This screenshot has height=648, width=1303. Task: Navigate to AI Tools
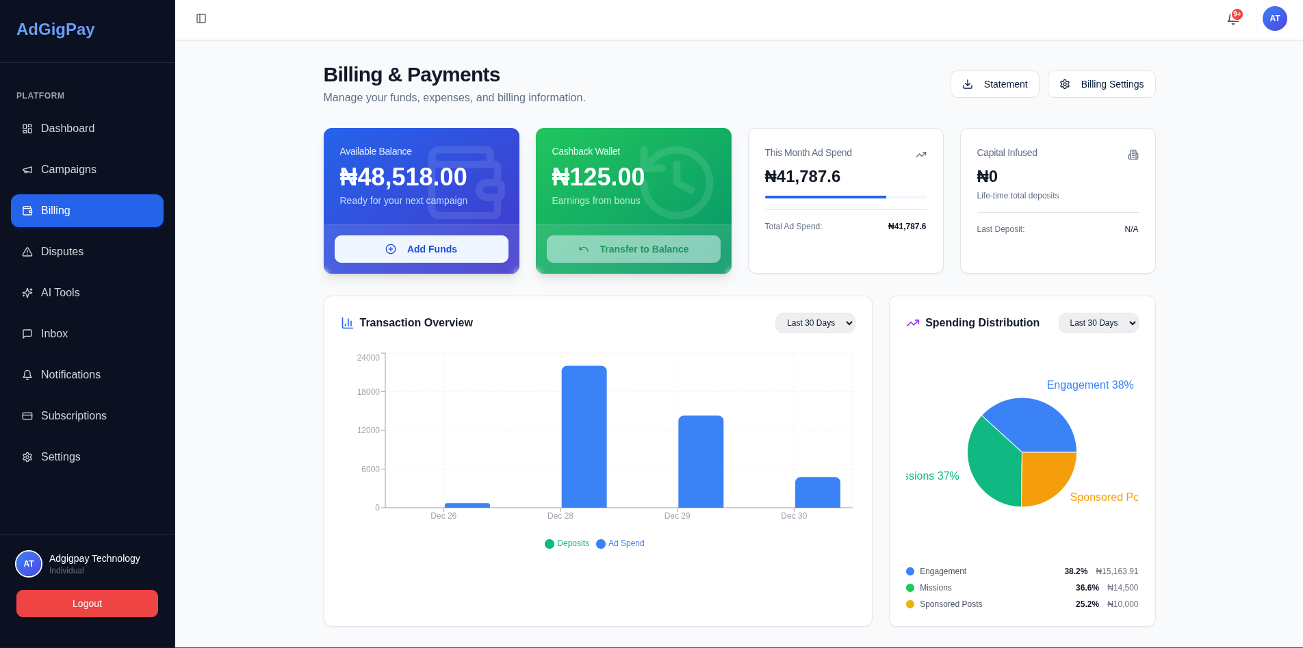tap(87, 293)
